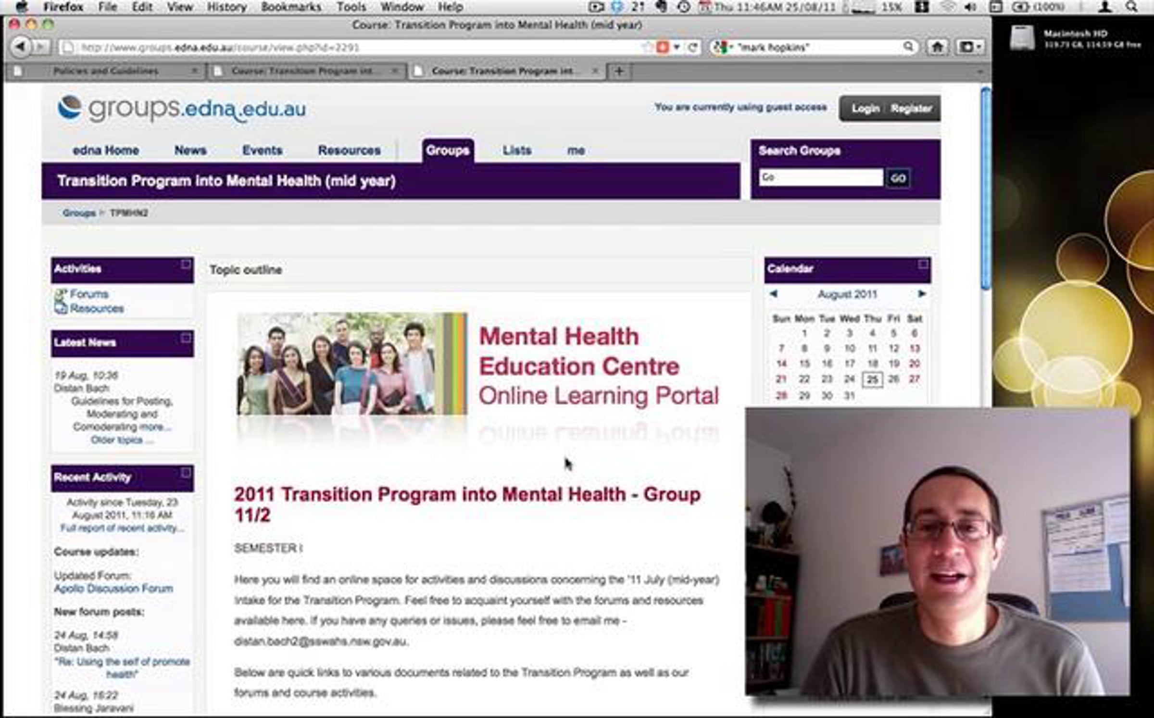Click the search magnifier in the search bar
The image size is (1154, 718).
[908, 47]
